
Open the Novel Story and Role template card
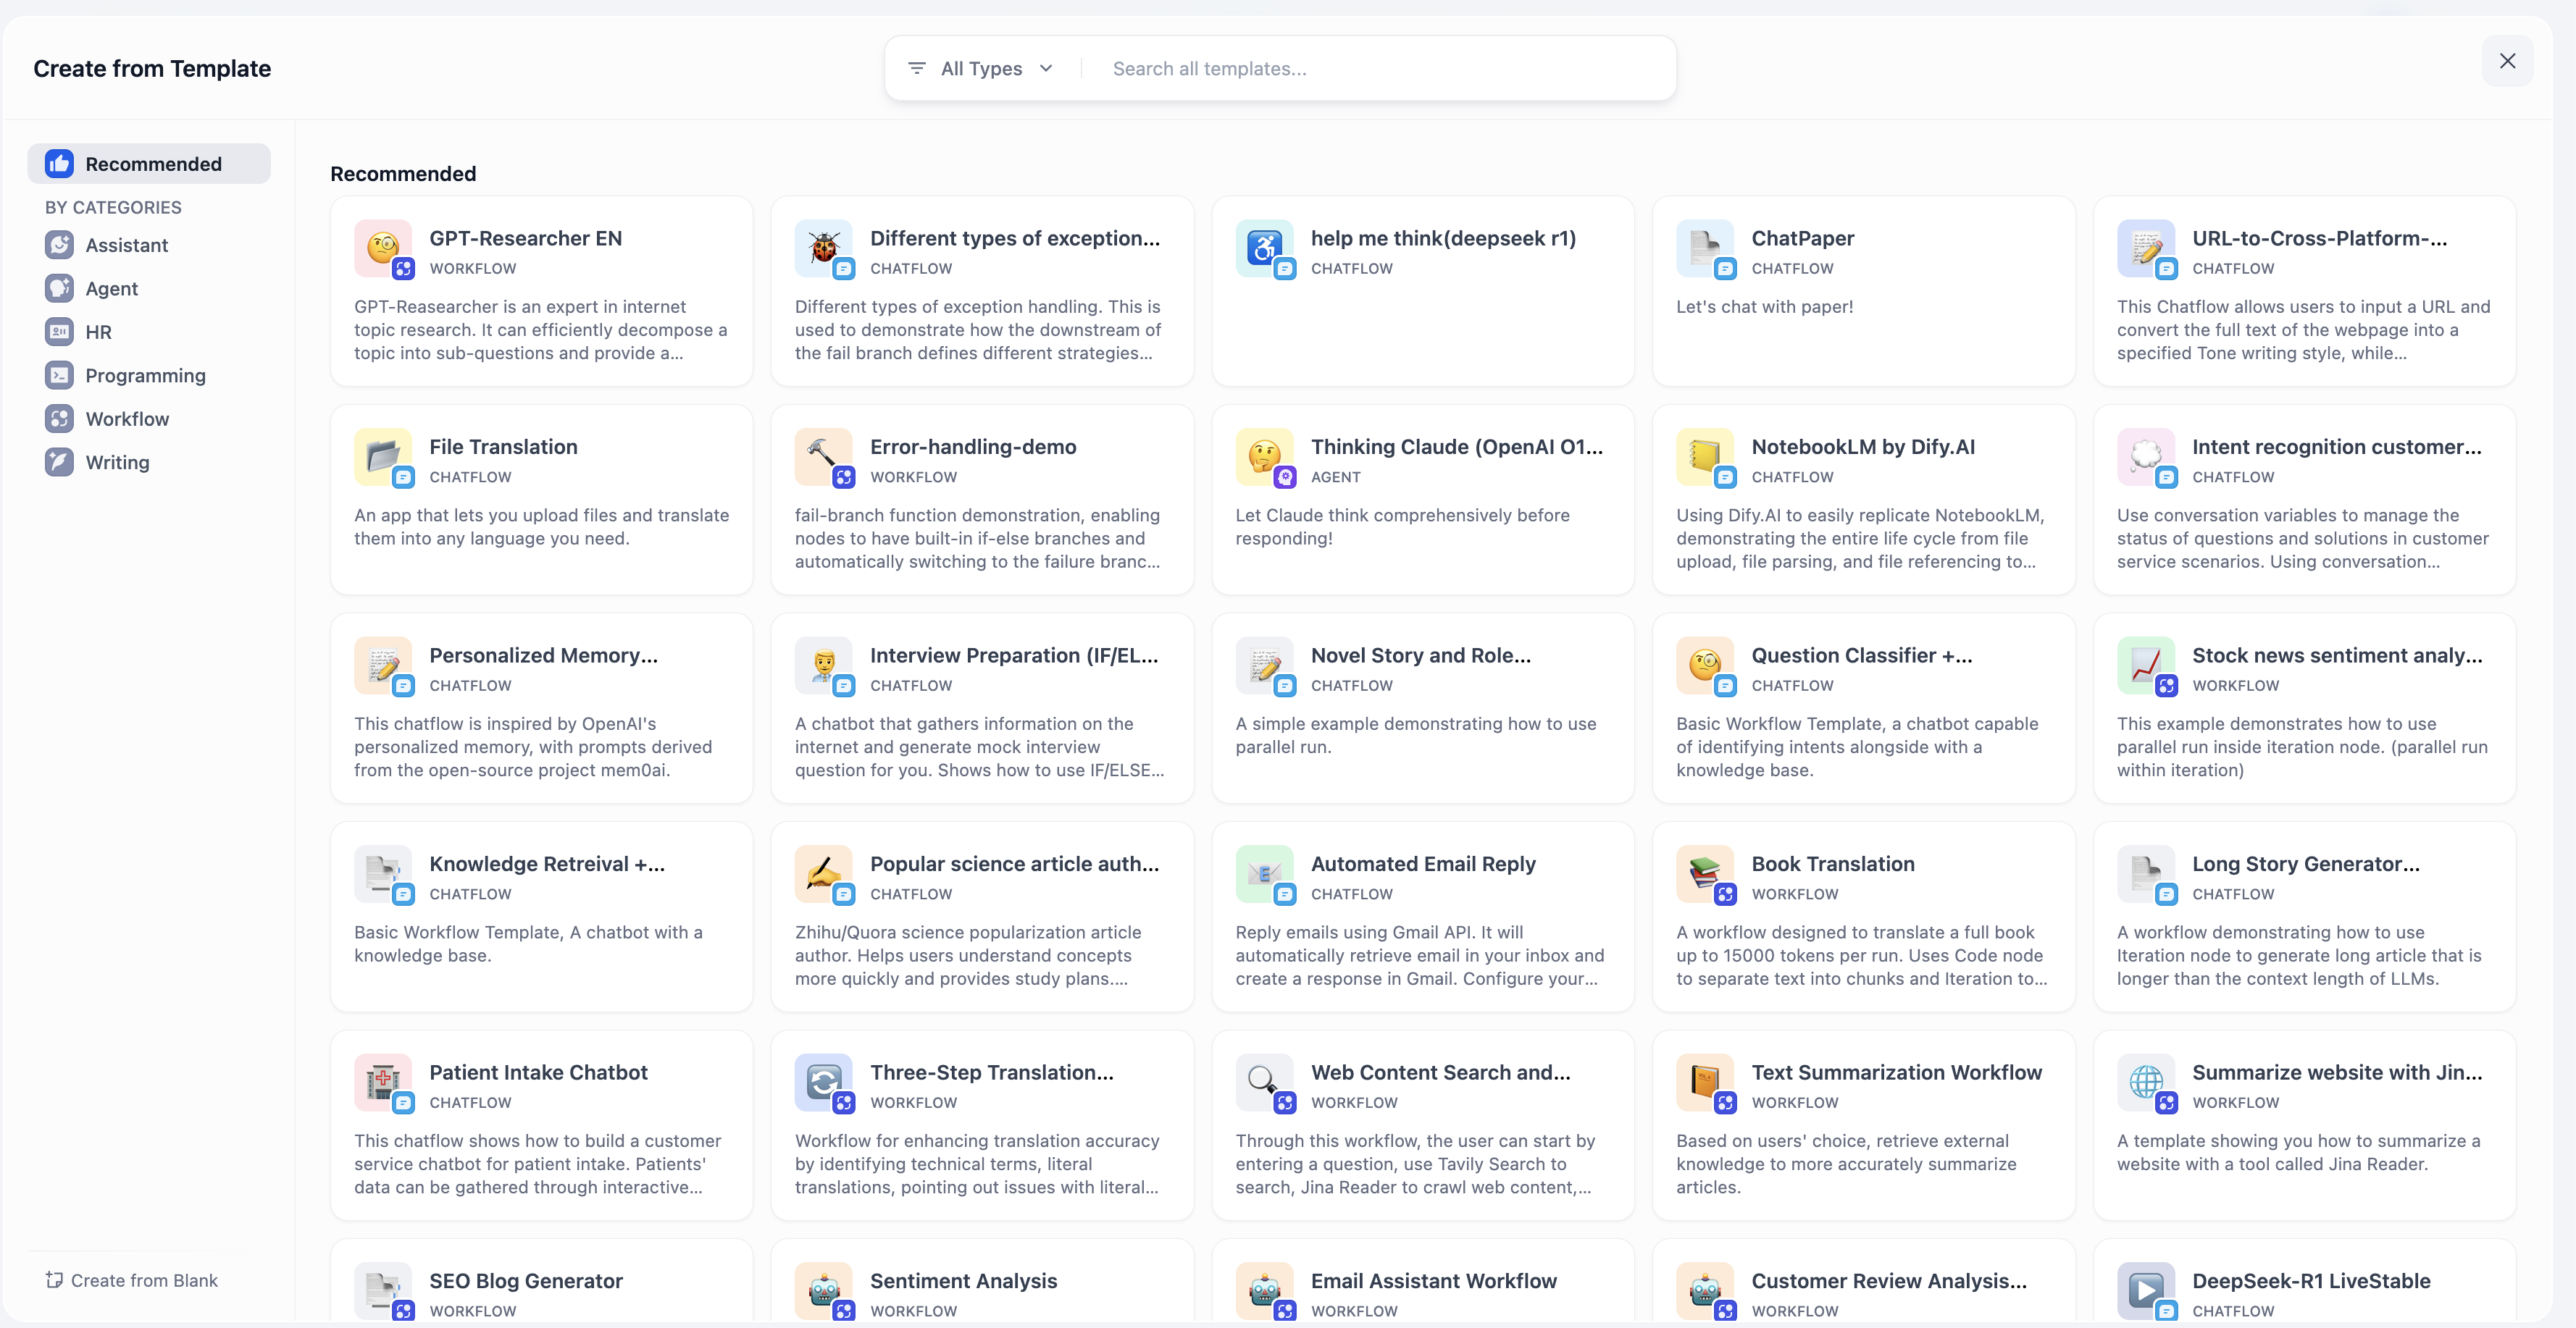pos(1422,707)
